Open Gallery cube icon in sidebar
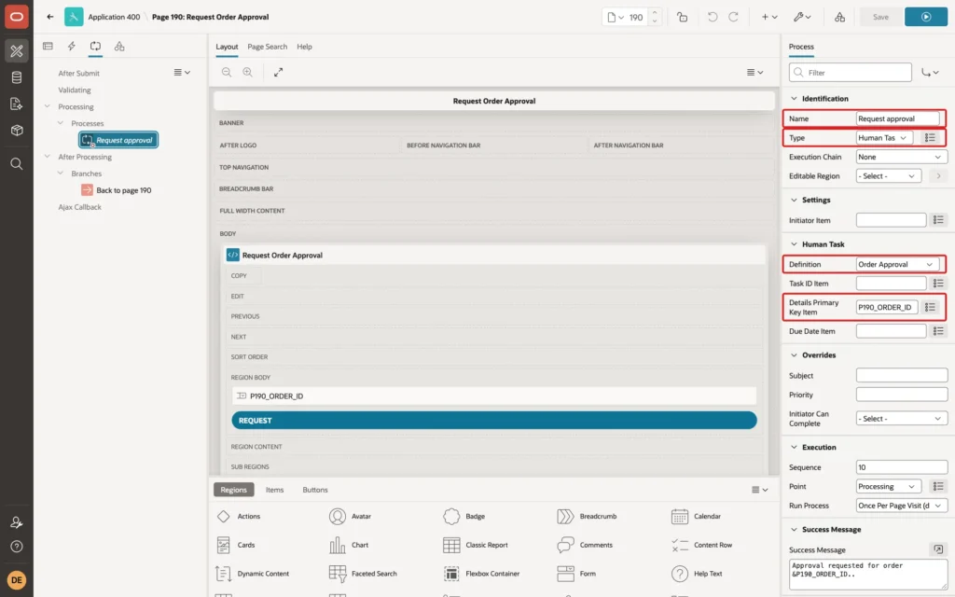Viewport: 955px width, 597px height. click(x=17, y=131)
